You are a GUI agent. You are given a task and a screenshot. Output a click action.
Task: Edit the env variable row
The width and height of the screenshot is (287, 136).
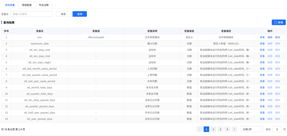(x=270, y=37)
